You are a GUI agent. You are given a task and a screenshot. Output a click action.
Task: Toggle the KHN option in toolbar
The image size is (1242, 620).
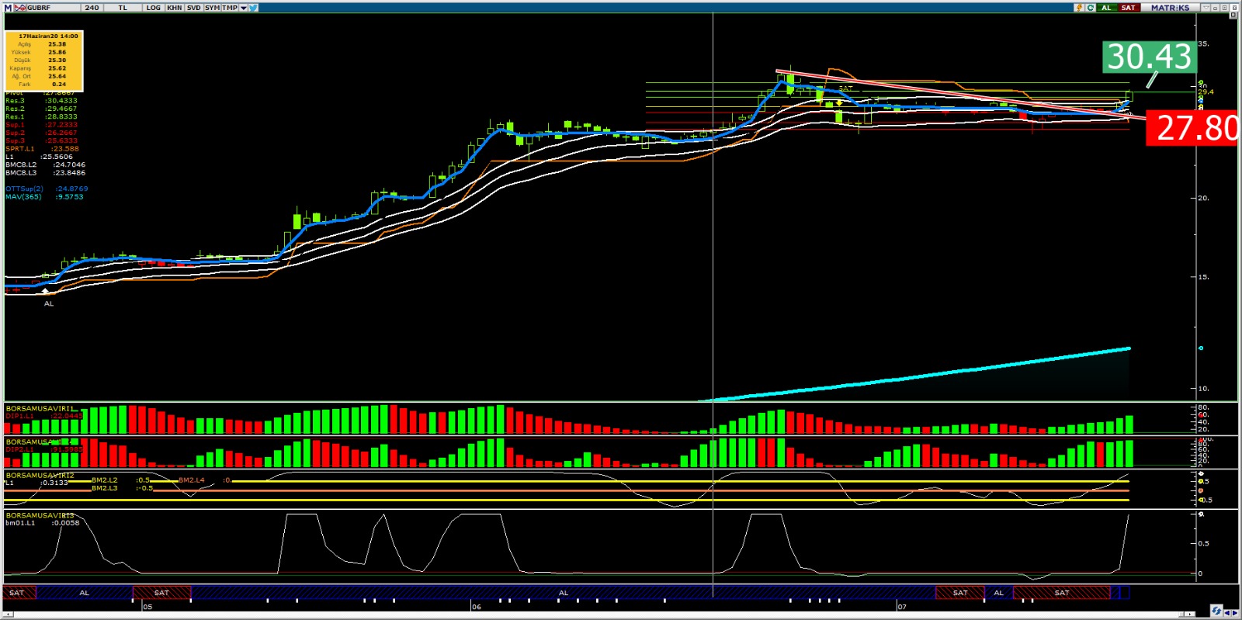click(x=174, y=8)
